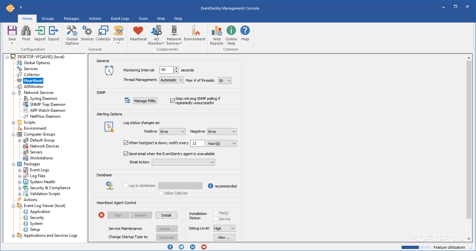Switch to the Packages ribbon tab
The width and height of the screenshot is (476, 251).
click(72, 19)
